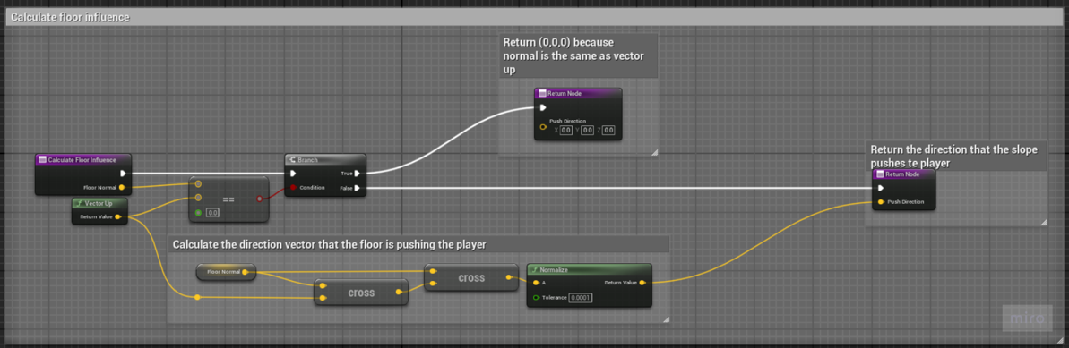Grab resize handle of direction vector comment box
This screenshot has width=1069, height=348.
pos(666,318)
